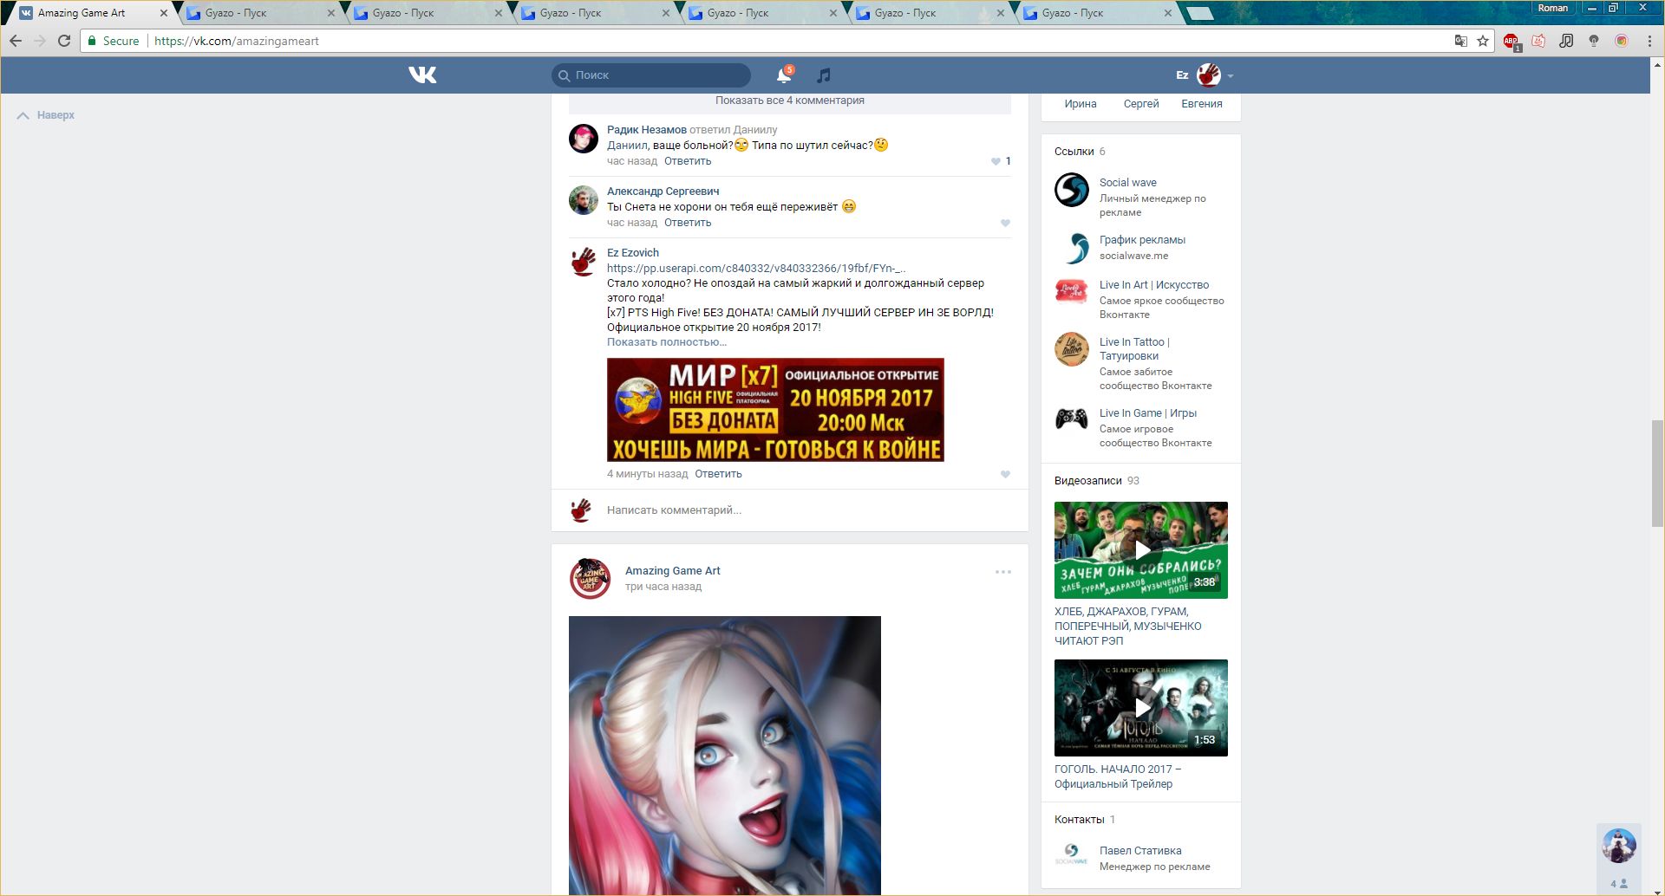This screenshot has height=896, width=1665.
Task: Open the Adblock Plus extension icon
Action: coord(1511,41)
